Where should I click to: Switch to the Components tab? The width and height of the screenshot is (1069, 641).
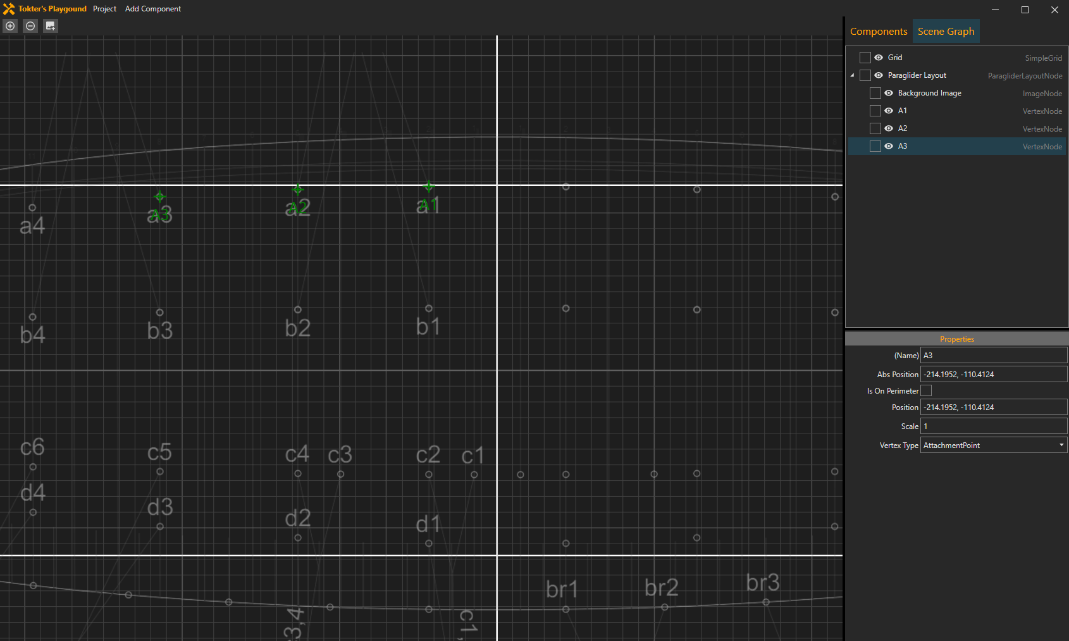tap(879, 32)
